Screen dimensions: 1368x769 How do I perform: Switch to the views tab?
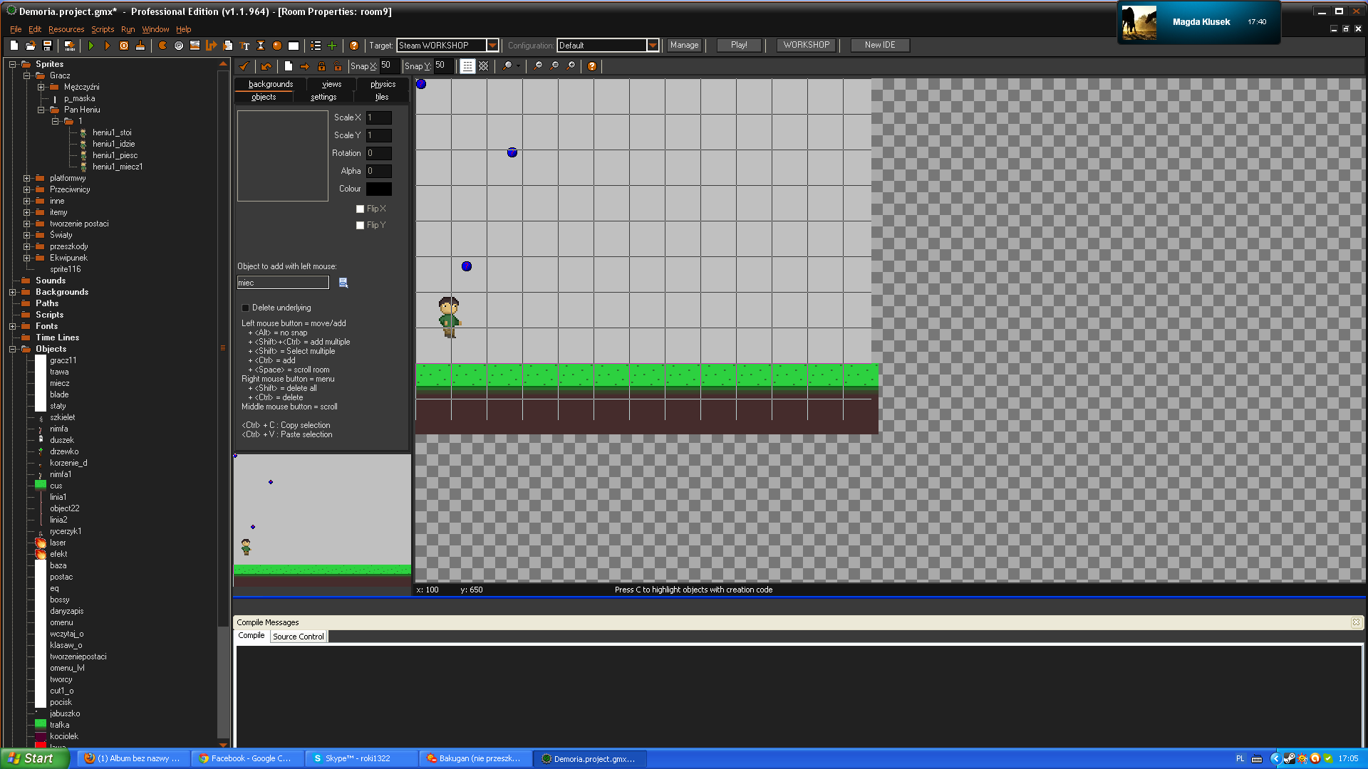tap(331, 84)
